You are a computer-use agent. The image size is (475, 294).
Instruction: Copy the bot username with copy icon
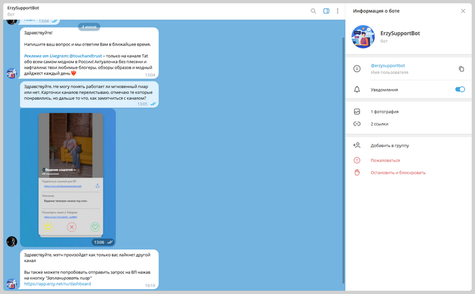[461, 69]
